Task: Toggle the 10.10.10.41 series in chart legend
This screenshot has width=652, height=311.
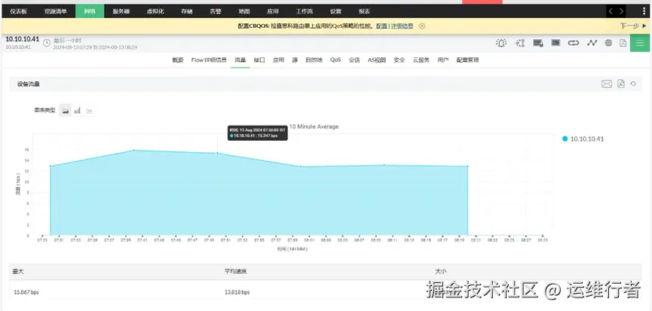Action: point(583,139)
